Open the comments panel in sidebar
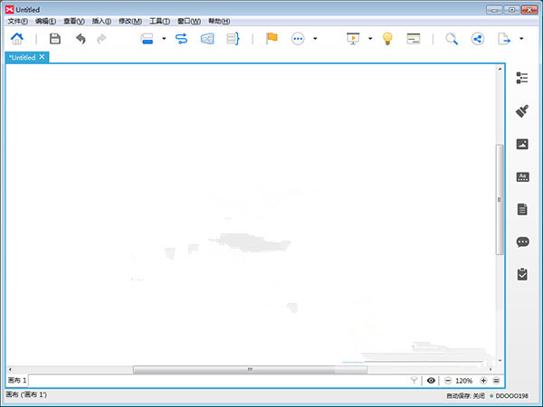The width and height of the screenshot is (543, 407). pos(522,241)
